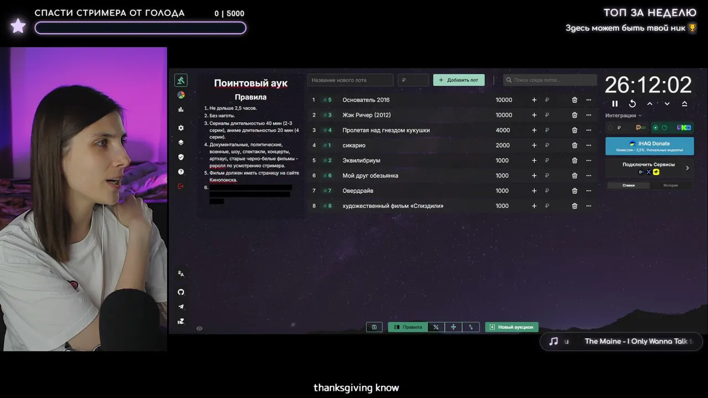Expand the Подключить Сервисы panel
The image size is (708, 398).
click(x=649, y=168)
